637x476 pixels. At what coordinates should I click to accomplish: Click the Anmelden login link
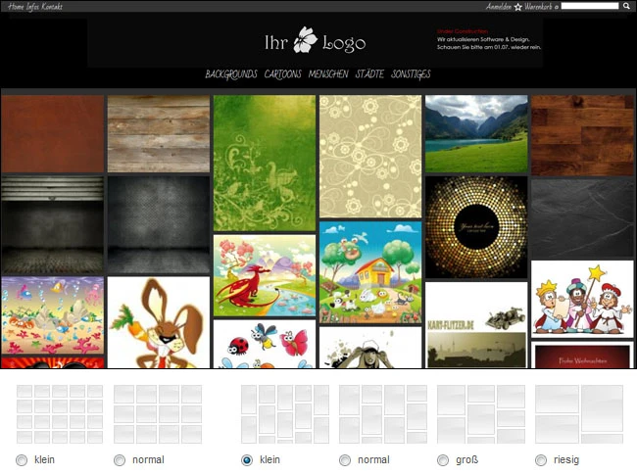(x=499, y=7)
